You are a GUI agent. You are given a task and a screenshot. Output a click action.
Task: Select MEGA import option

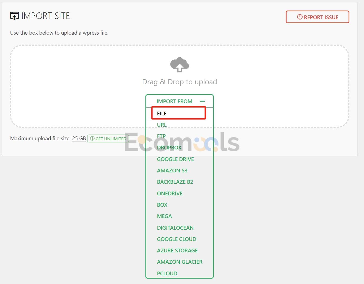pos(164,216)
